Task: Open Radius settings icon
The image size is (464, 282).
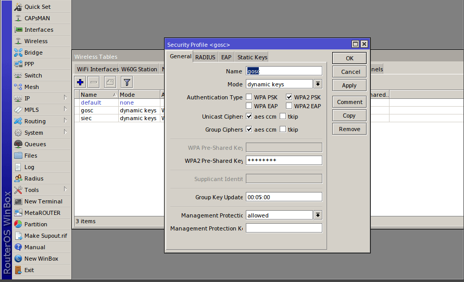Action: (x=18, y=178)
